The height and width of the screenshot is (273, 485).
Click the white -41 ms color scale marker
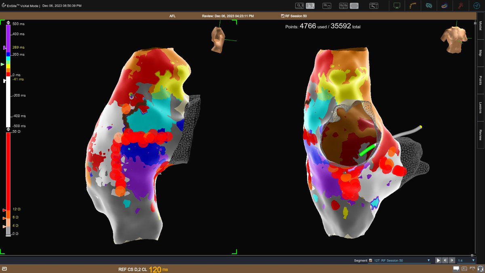coord(5,80)
